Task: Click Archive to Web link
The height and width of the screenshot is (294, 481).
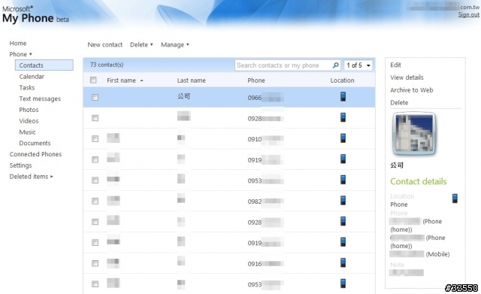Action: (412, 90)
